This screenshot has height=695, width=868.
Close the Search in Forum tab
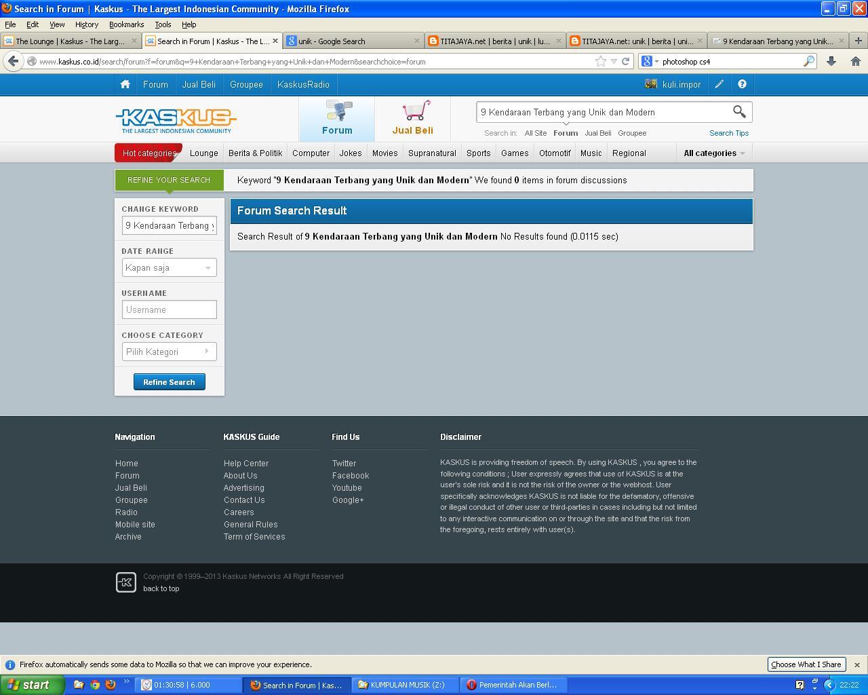point(275,41)
